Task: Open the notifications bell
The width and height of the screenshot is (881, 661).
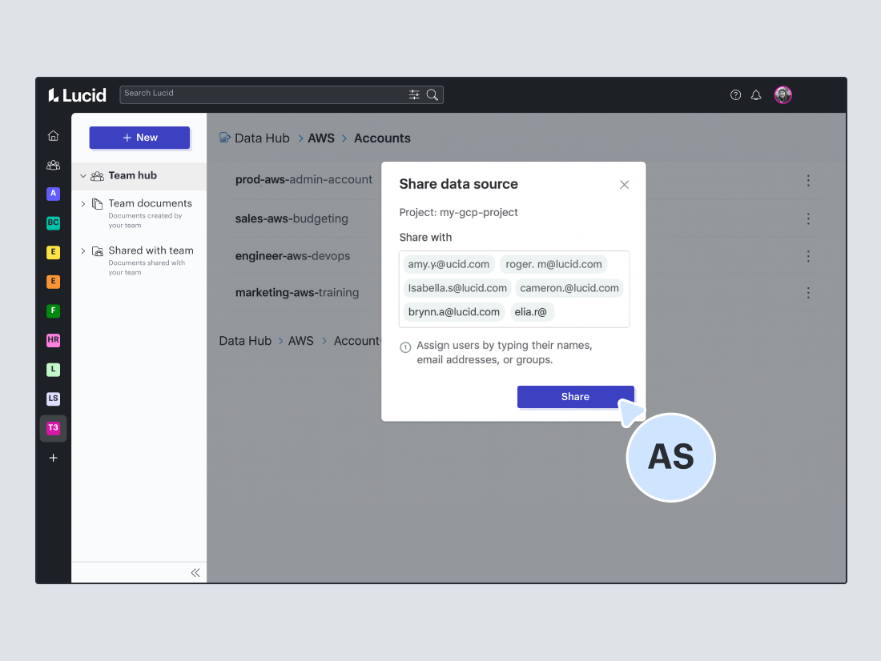Action: coord(756,95)
